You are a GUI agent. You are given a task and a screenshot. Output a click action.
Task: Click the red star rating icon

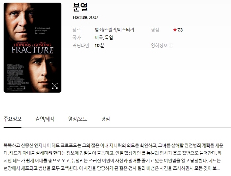click(175, 30)
